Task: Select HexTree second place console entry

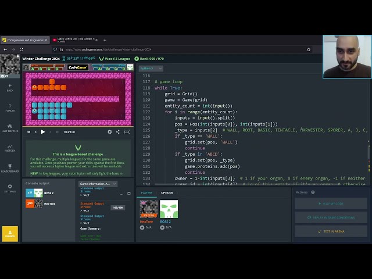Action: pyautogui.click(x=41, y=204)
